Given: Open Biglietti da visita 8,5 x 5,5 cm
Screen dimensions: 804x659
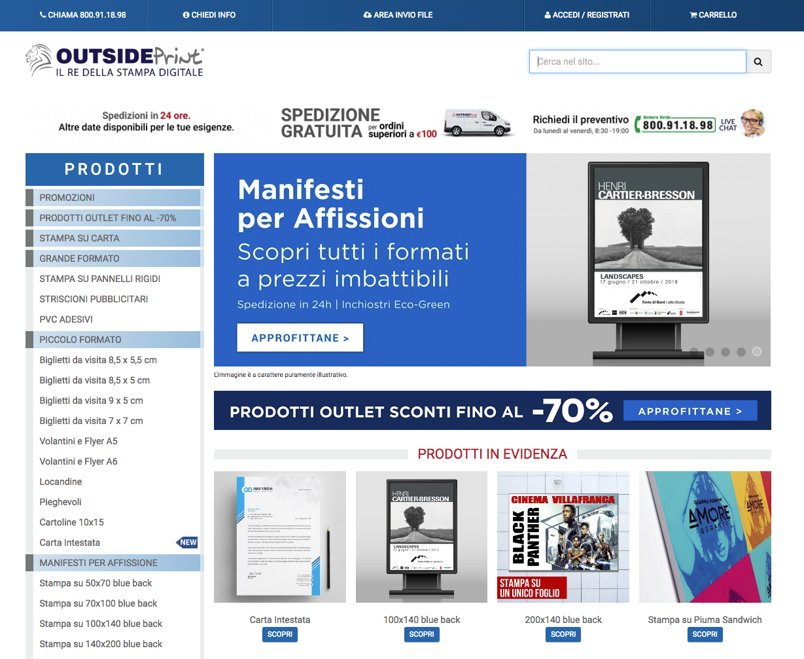Looking at the screenshot, I should (98, 360).
